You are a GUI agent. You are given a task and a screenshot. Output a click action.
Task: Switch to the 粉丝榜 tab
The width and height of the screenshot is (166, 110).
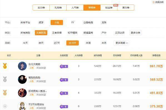point(109,8)
